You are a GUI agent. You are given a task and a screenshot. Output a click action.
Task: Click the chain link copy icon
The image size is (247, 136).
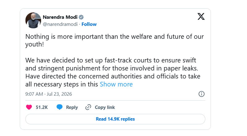pyautogui.click(x=88, y=107)
